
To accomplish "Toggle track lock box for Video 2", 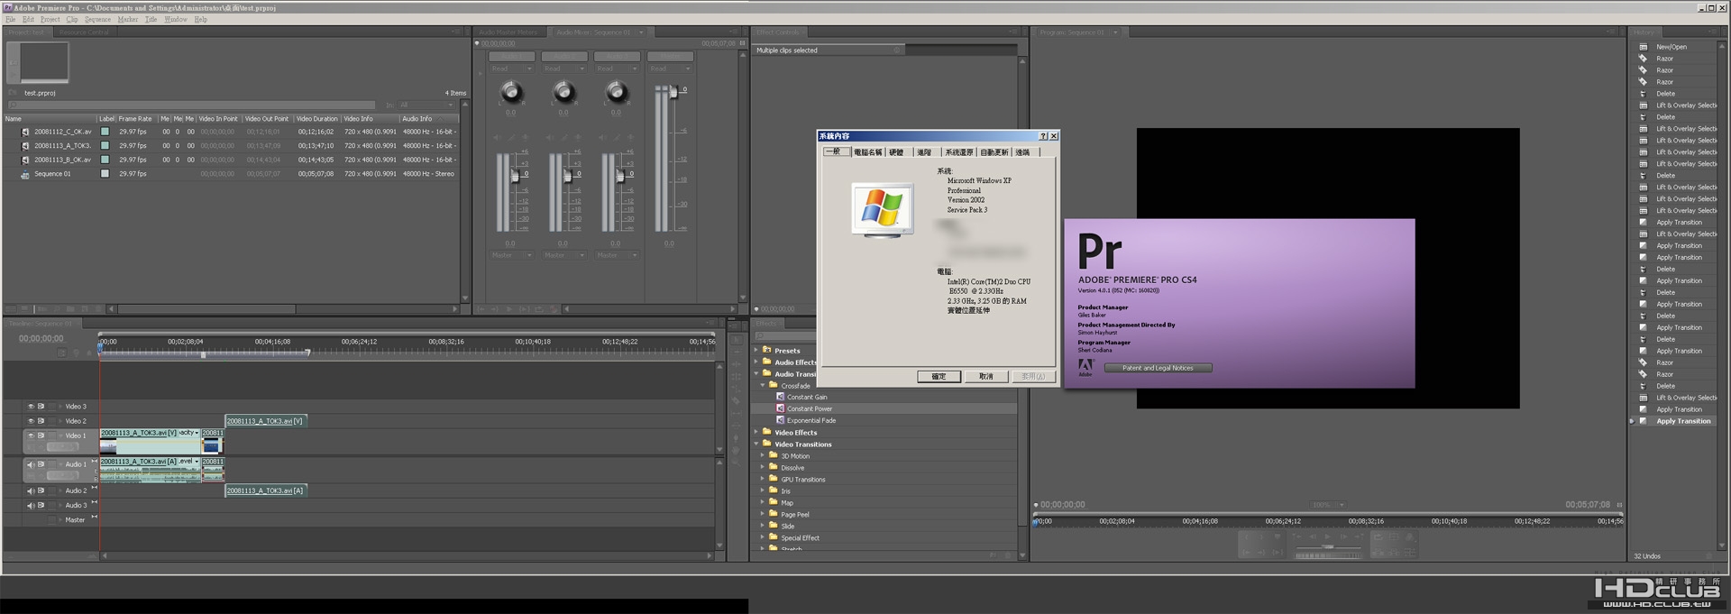I will (52, 421).
